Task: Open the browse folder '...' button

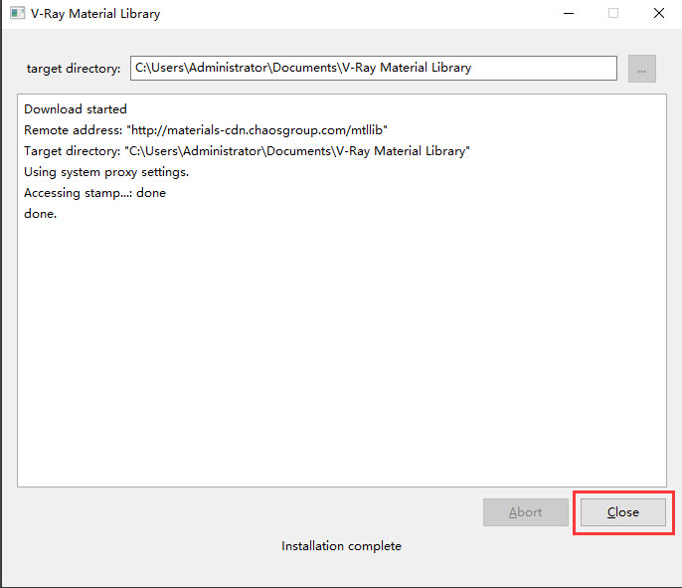Action: [641, 69]
